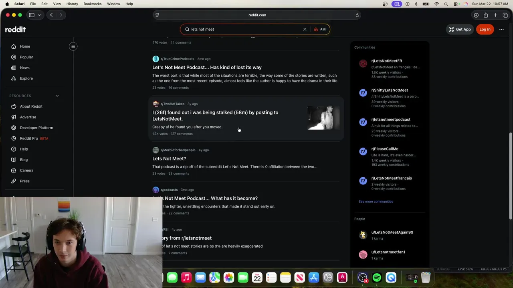This screenshot has width=513, height=288.
Task: Open the Window menu
Action: click(113, 4)
